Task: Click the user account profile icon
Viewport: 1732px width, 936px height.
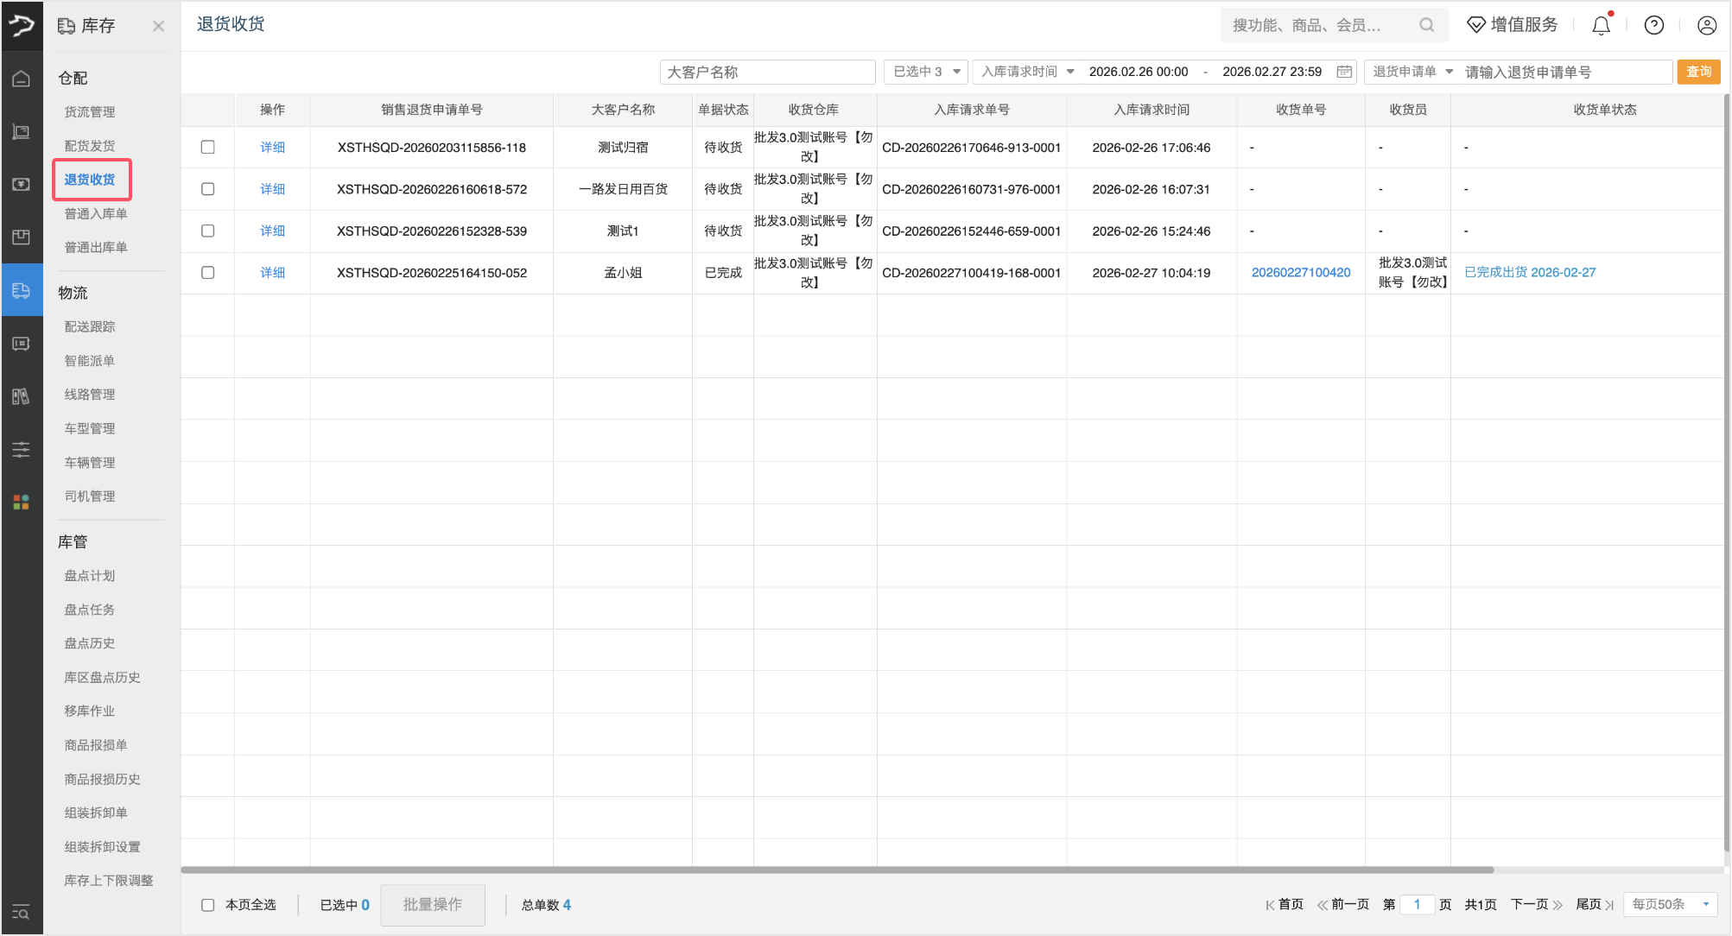Action: (x=1706, y=26)
